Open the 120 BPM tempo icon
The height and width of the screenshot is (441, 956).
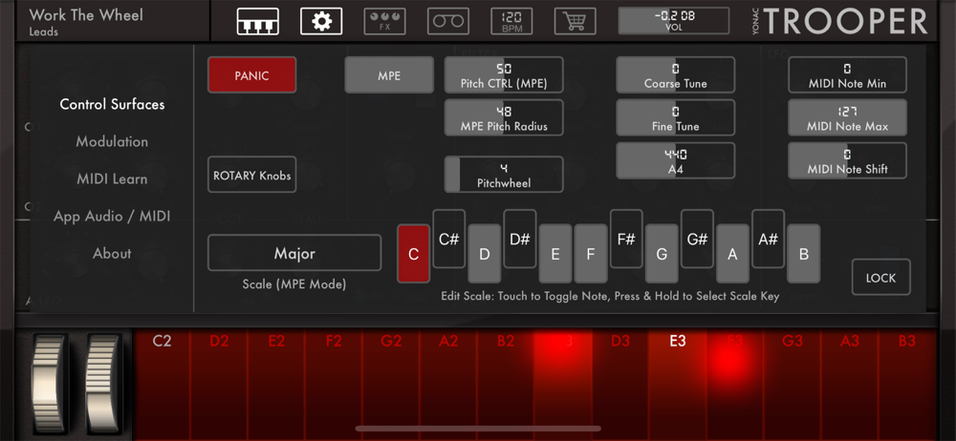[x=511, y=21]
